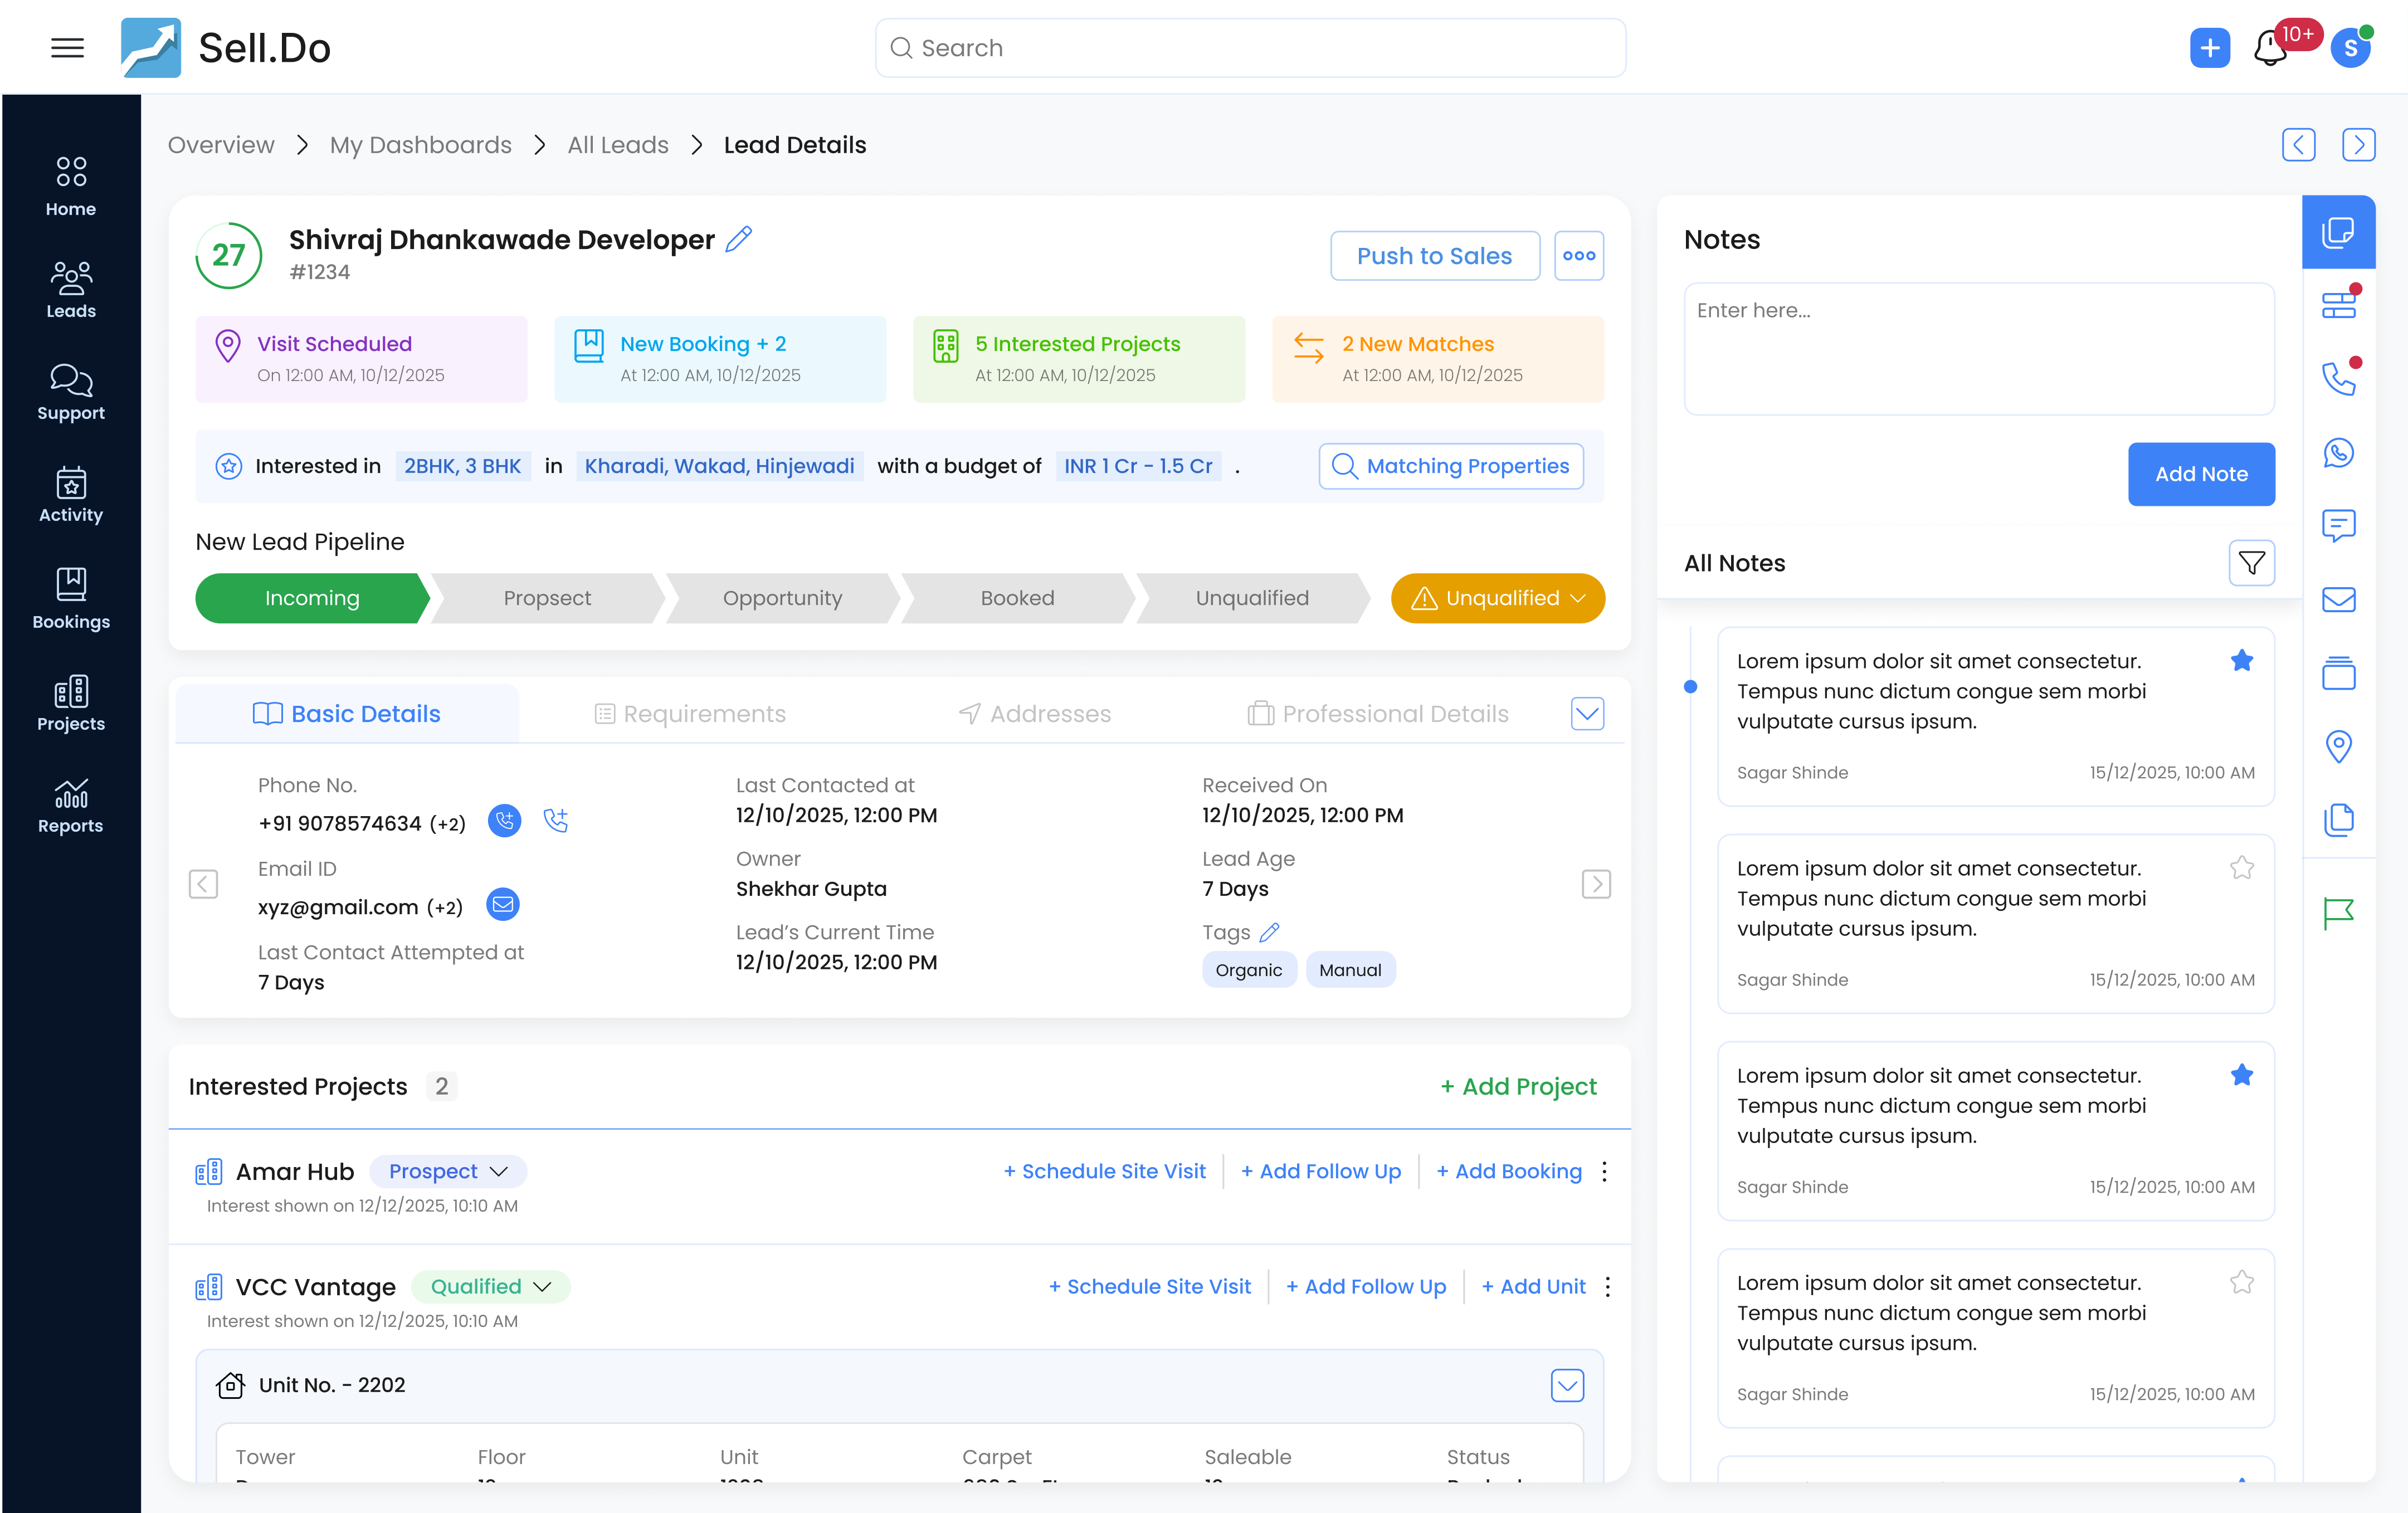This screenshot has width=2408, height=1513.
Task: Advance pipeline by clicking the Incoming stage
Action: pos(311,598)
